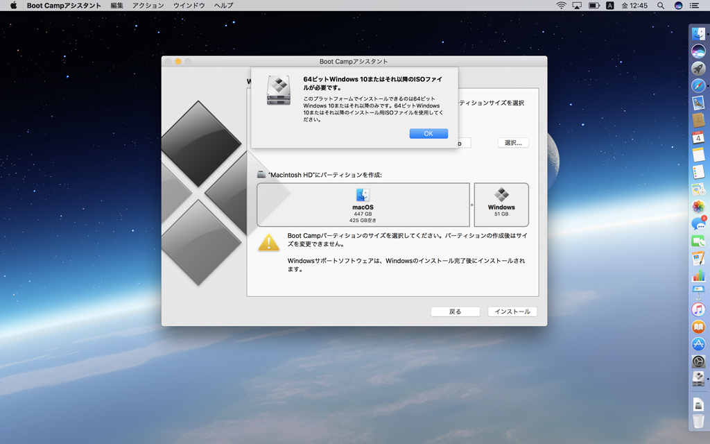710x444 pixels.
Task: Select the macOS partition block
Action: tap(363, 205)
